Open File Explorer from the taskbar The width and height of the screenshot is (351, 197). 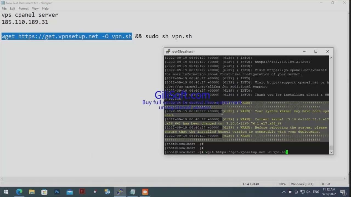click(32, 192)
